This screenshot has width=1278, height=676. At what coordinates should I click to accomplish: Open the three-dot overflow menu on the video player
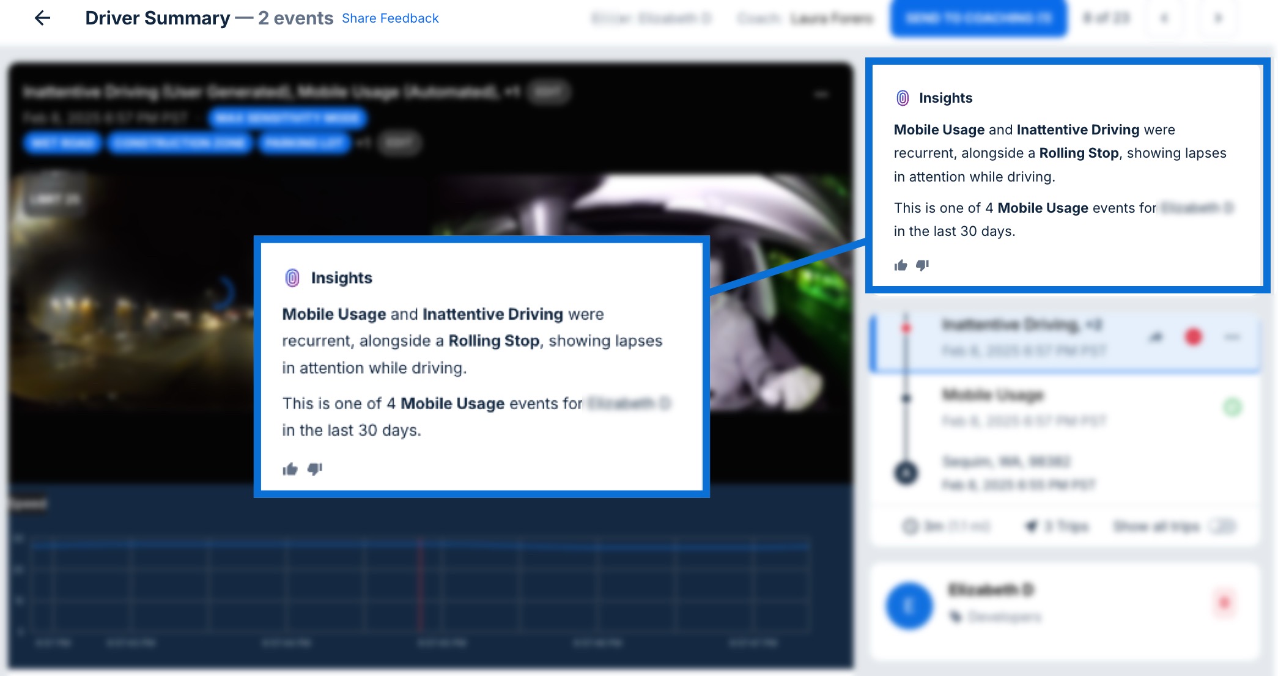point(822,94)
